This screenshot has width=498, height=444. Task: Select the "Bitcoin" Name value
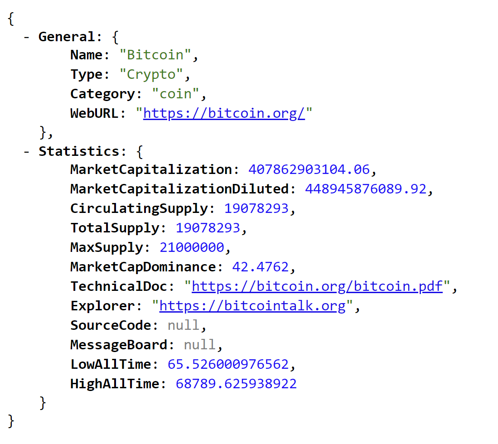tap(155, 55)
